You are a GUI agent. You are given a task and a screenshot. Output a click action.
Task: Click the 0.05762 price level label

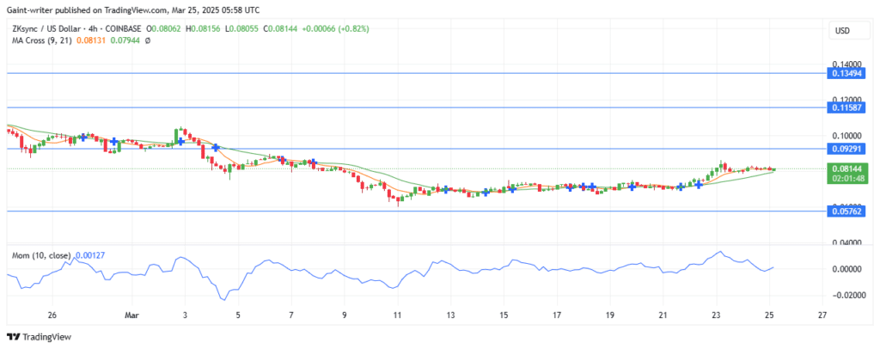[846, 211]
